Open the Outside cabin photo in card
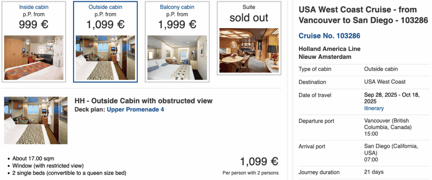The width and height of the screenshot is (432, 180). 105,57
